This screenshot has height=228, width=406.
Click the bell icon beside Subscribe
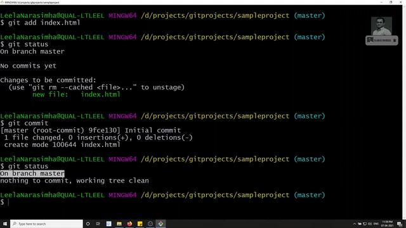click(395, 41)
